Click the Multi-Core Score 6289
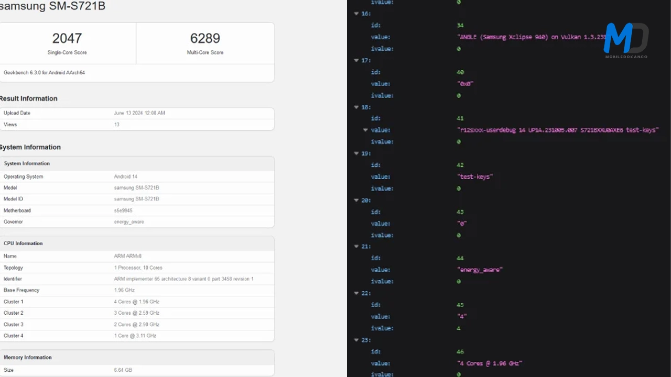The height and width of the screenshot is (377, 671). [x=205, y=39]
